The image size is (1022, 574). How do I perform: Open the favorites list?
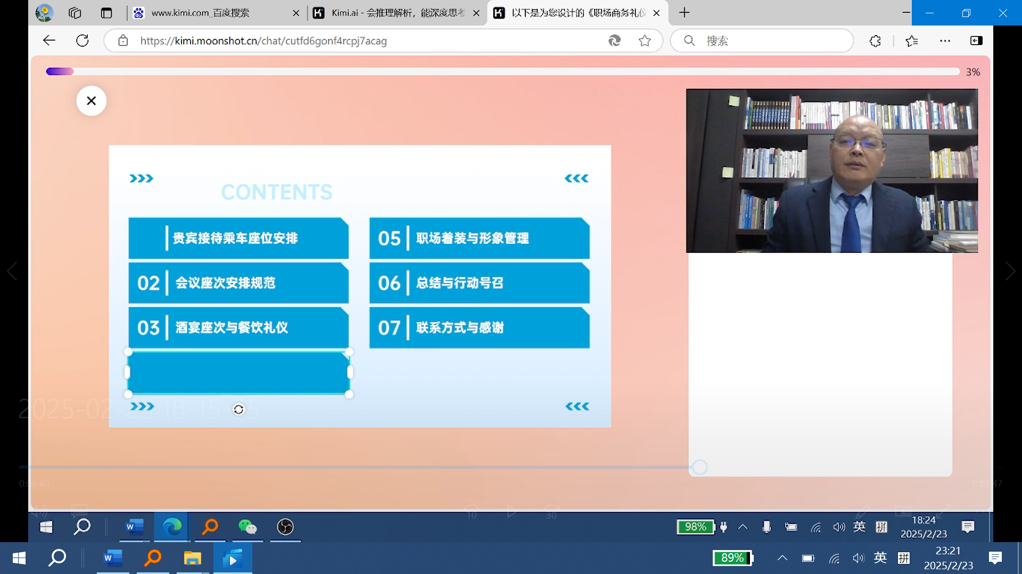click(x=912, y=40)
